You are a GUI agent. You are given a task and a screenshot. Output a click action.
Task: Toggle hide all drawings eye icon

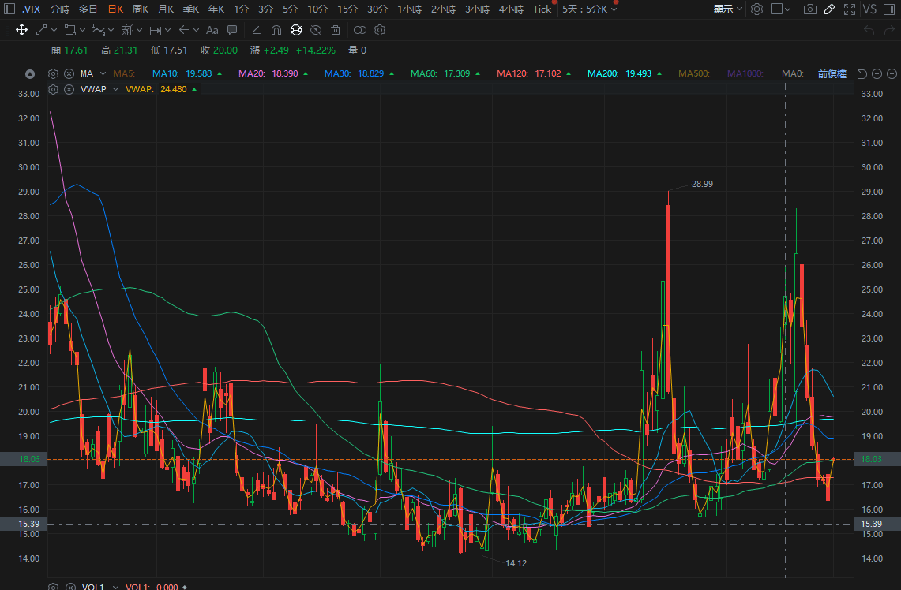[315, 30]
